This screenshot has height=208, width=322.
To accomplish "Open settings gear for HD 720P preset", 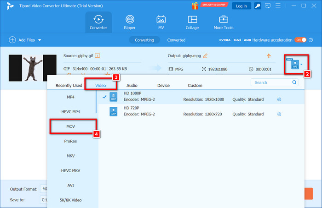I will 279,114.
